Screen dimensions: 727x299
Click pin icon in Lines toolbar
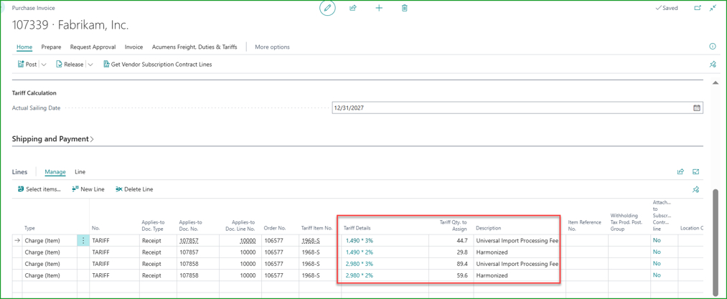click(695, 189)
